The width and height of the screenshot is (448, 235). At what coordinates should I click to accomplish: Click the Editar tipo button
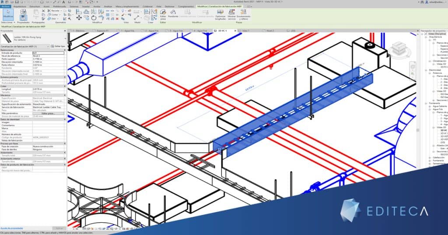[58, 46]
